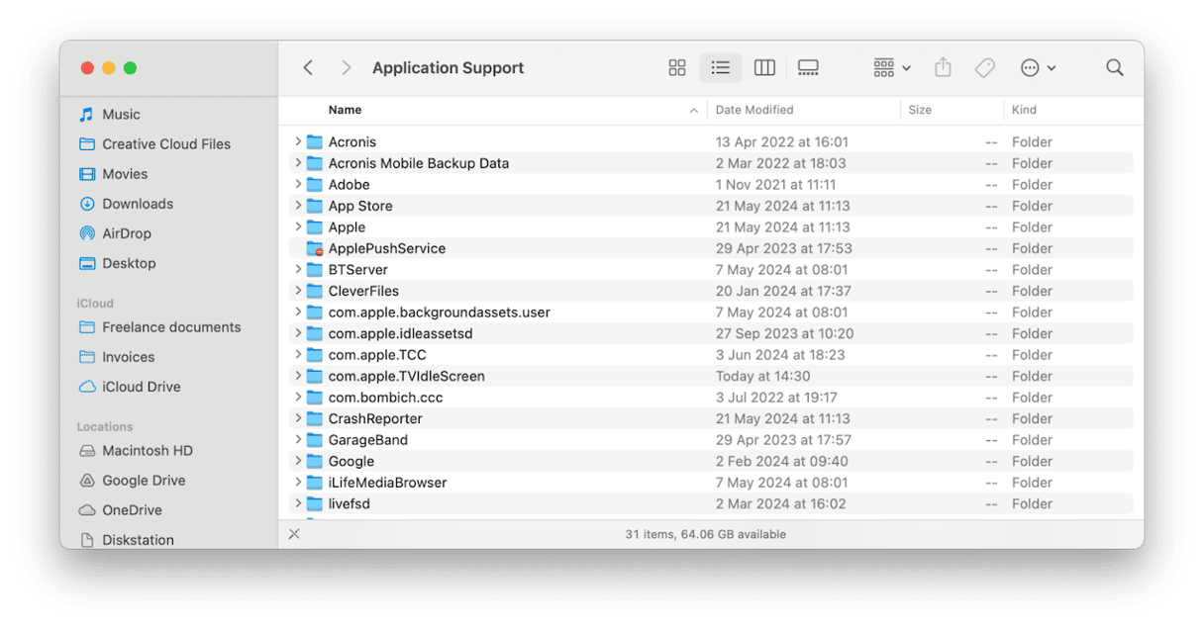Sort by the Name column header
Image resolution: width=1204 pixels, height=628 pixels.
click(x=346, y=110)
